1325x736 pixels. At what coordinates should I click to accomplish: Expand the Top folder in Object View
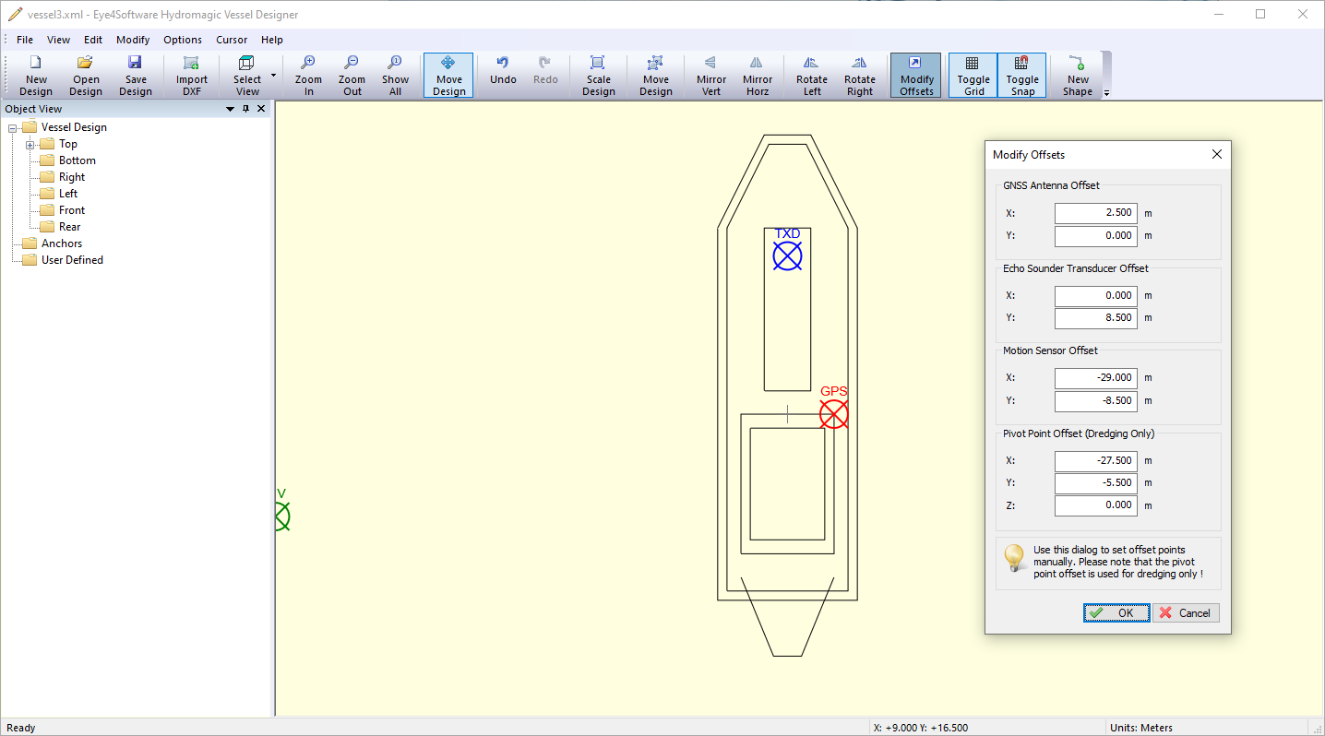coord(30,145)
